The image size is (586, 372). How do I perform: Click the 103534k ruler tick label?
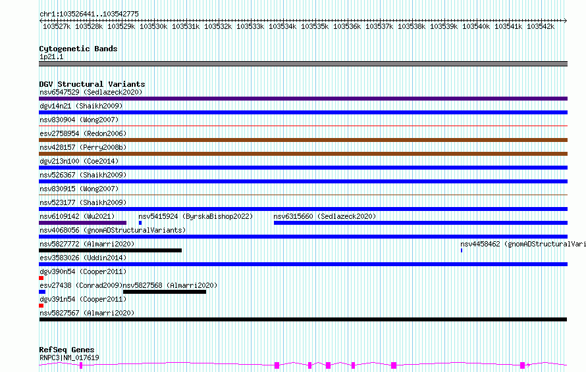pyautogui.click(x=282, y=26)
